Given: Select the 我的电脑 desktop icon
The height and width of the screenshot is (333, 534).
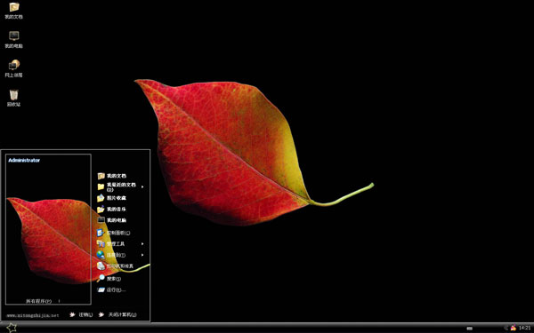Looking at the screenshot, I should tap(13, 40).
